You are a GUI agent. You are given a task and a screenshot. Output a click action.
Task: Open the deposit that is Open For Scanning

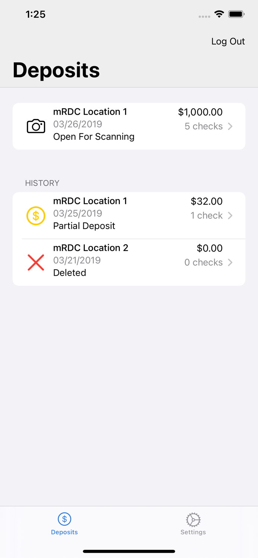tap(129, 126)
